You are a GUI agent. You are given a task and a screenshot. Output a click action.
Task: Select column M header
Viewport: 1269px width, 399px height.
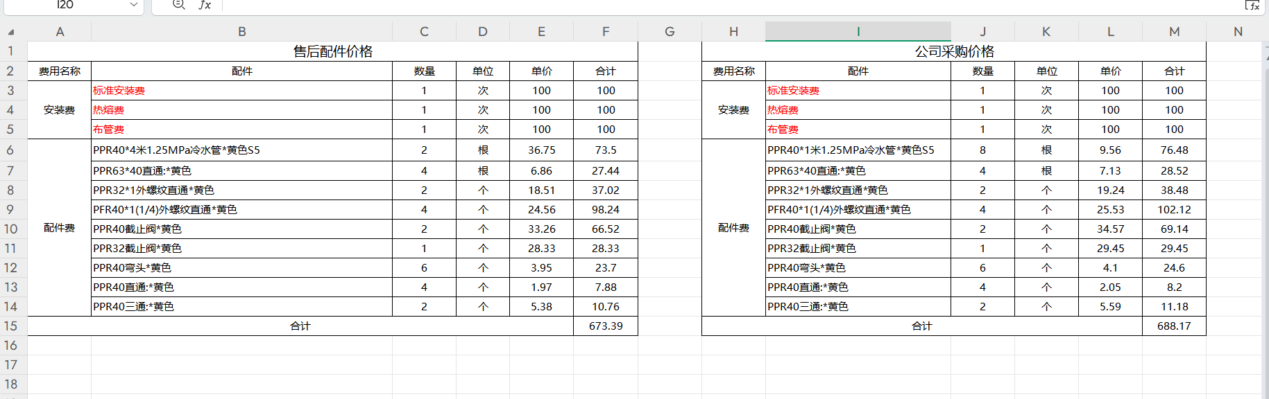click(x=1174, y=32)
